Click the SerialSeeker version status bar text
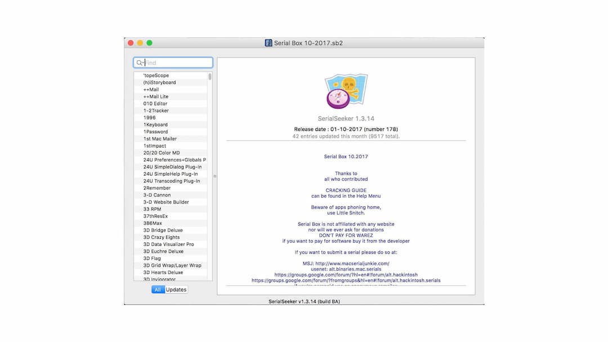The image size is (608, 342). (304, 301)
